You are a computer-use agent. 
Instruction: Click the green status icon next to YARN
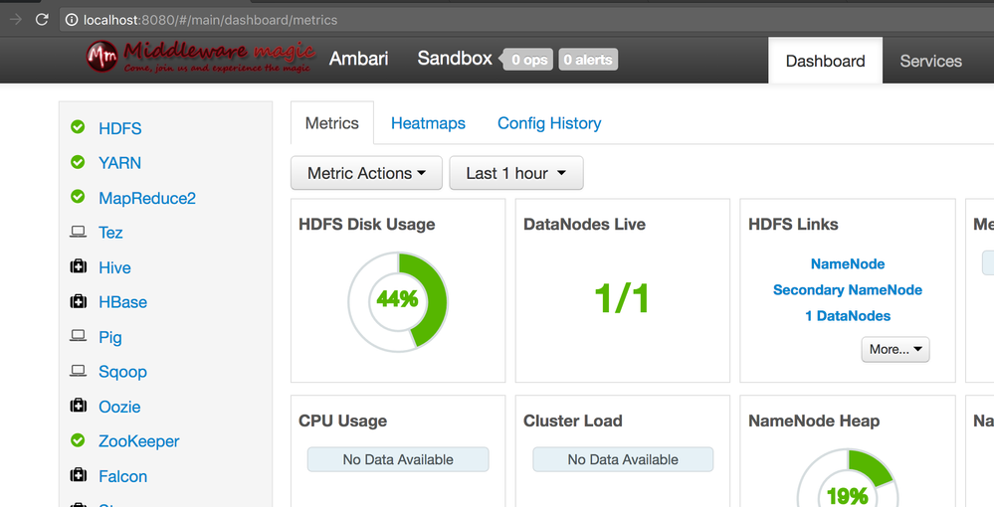(x=78, y=162)
